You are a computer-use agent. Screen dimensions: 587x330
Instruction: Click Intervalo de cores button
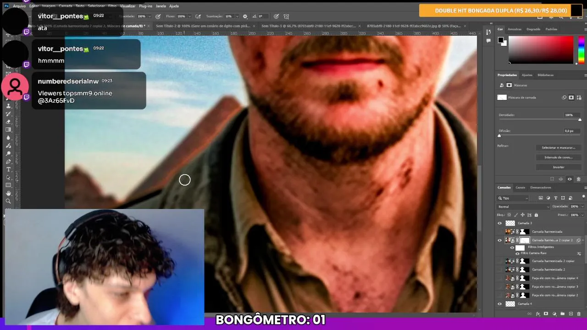[558, 157]
